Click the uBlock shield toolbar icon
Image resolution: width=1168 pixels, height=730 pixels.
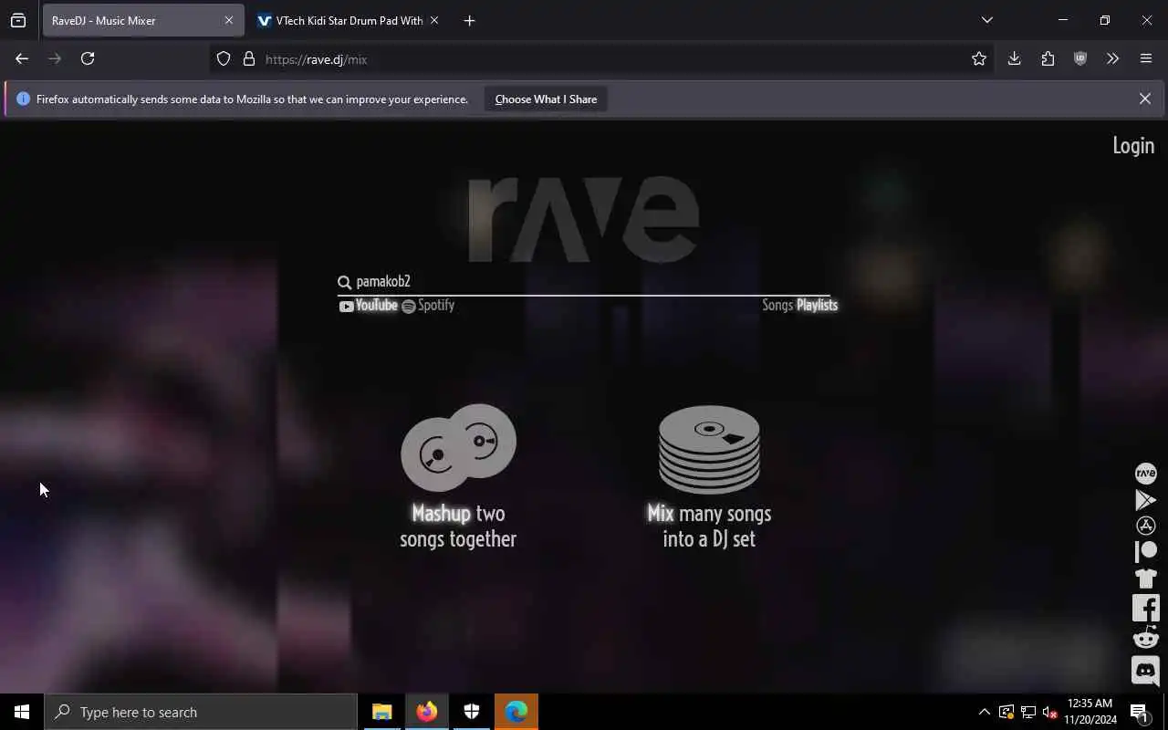1080,58
